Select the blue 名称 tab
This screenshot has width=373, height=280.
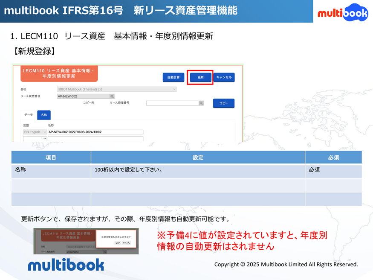(x=44, y=115)
